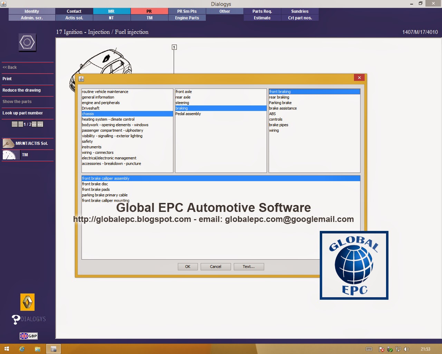
Task: Go to first page with |<< button
Action: click(x=15, y=124)
